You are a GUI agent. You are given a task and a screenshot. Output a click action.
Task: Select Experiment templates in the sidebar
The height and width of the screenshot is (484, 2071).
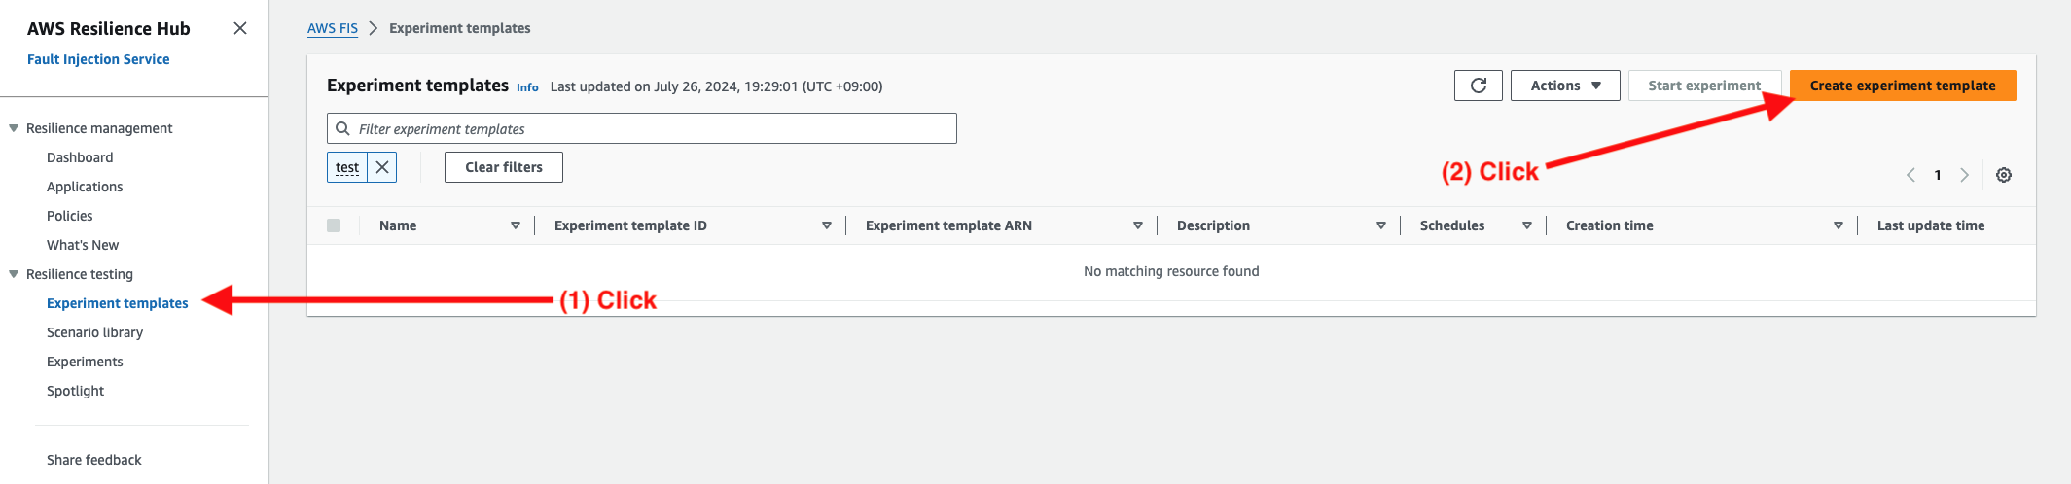pos(118,303)
